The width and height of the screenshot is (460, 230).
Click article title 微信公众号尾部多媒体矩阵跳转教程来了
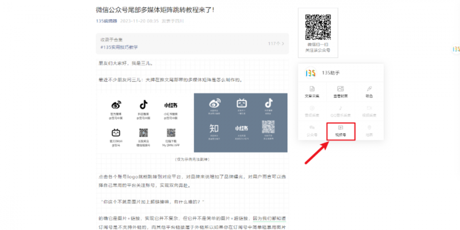155,10
